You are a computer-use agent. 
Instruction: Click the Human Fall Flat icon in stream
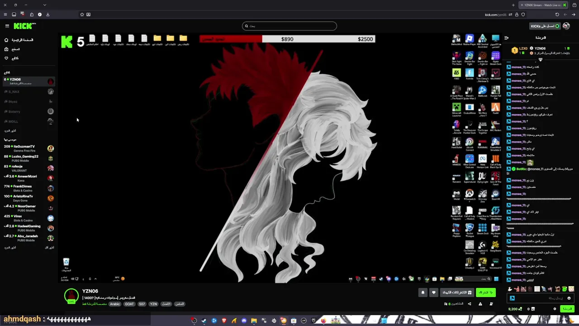496,93
